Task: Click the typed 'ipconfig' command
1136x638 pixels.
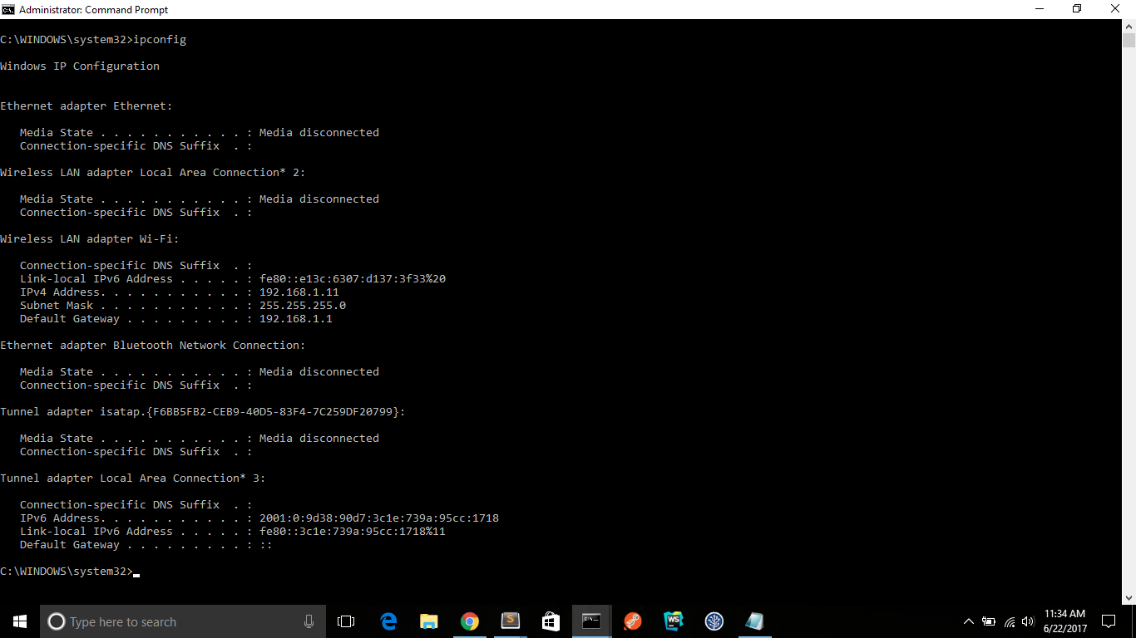Action: tap(160, 40)
